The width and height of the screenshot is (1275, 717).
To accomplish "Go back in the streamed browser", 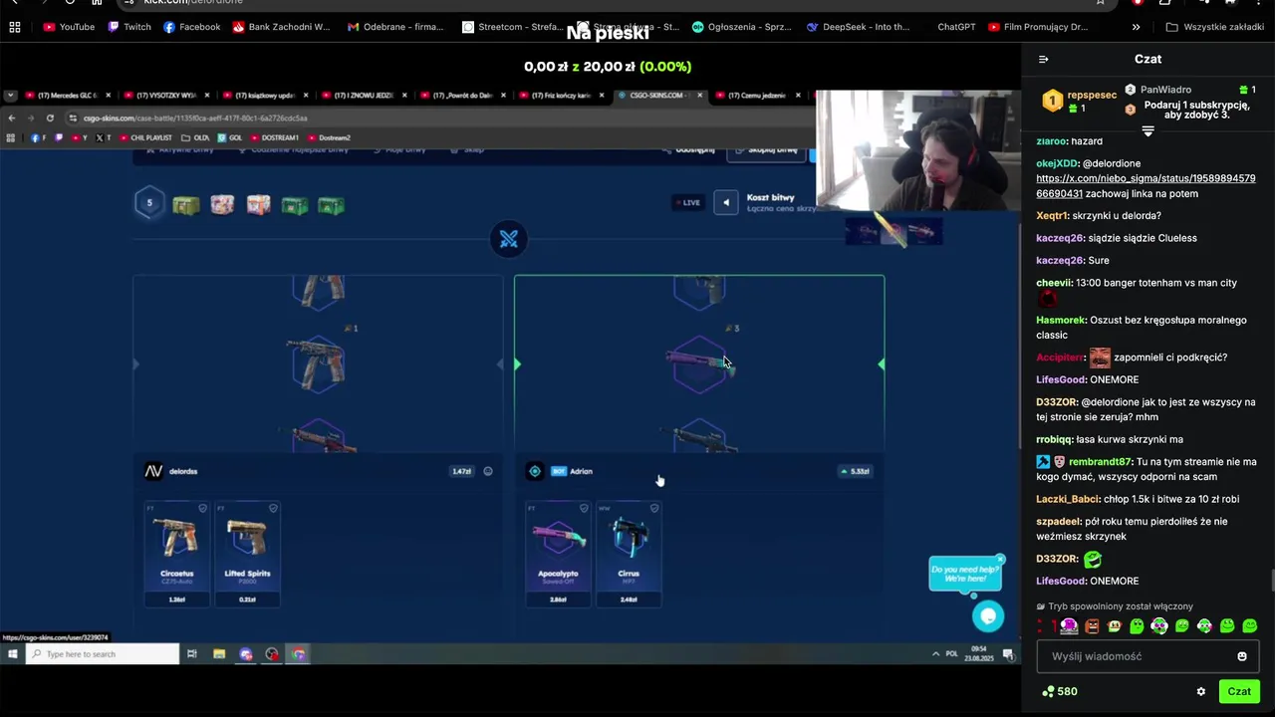I will [x=11, y=118].
